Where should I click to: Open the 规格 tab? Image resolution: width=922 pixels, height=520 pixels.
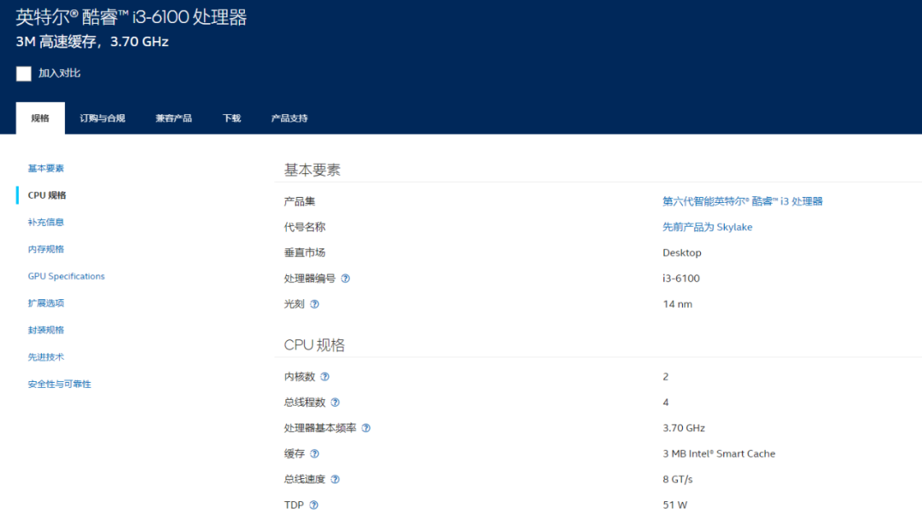[40, 118]
